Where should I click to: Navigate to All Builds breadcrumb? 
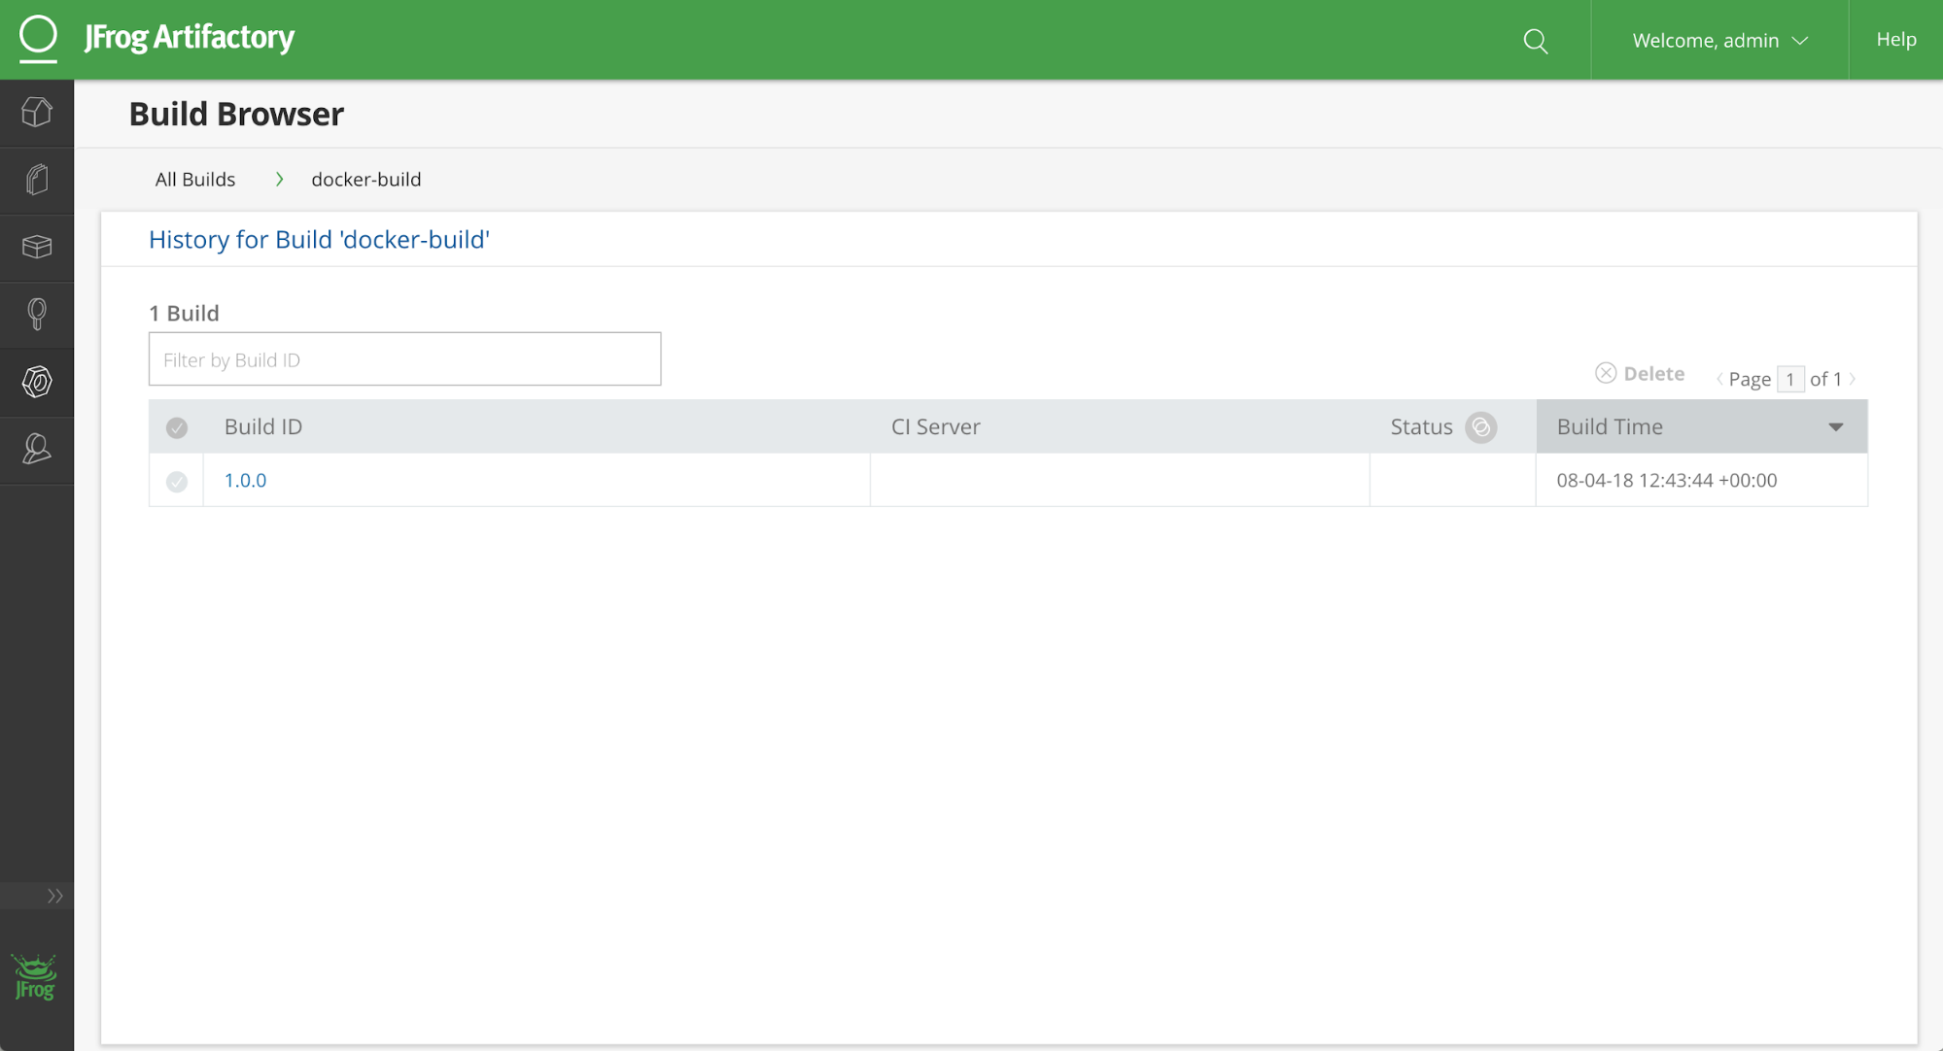tap(194, 179)
